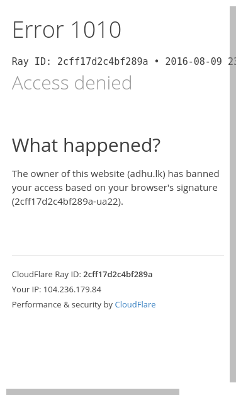This screenshot has height=395, width=236.
Task: Click the IP address 104.236.179.84
Action: point(72,289)
